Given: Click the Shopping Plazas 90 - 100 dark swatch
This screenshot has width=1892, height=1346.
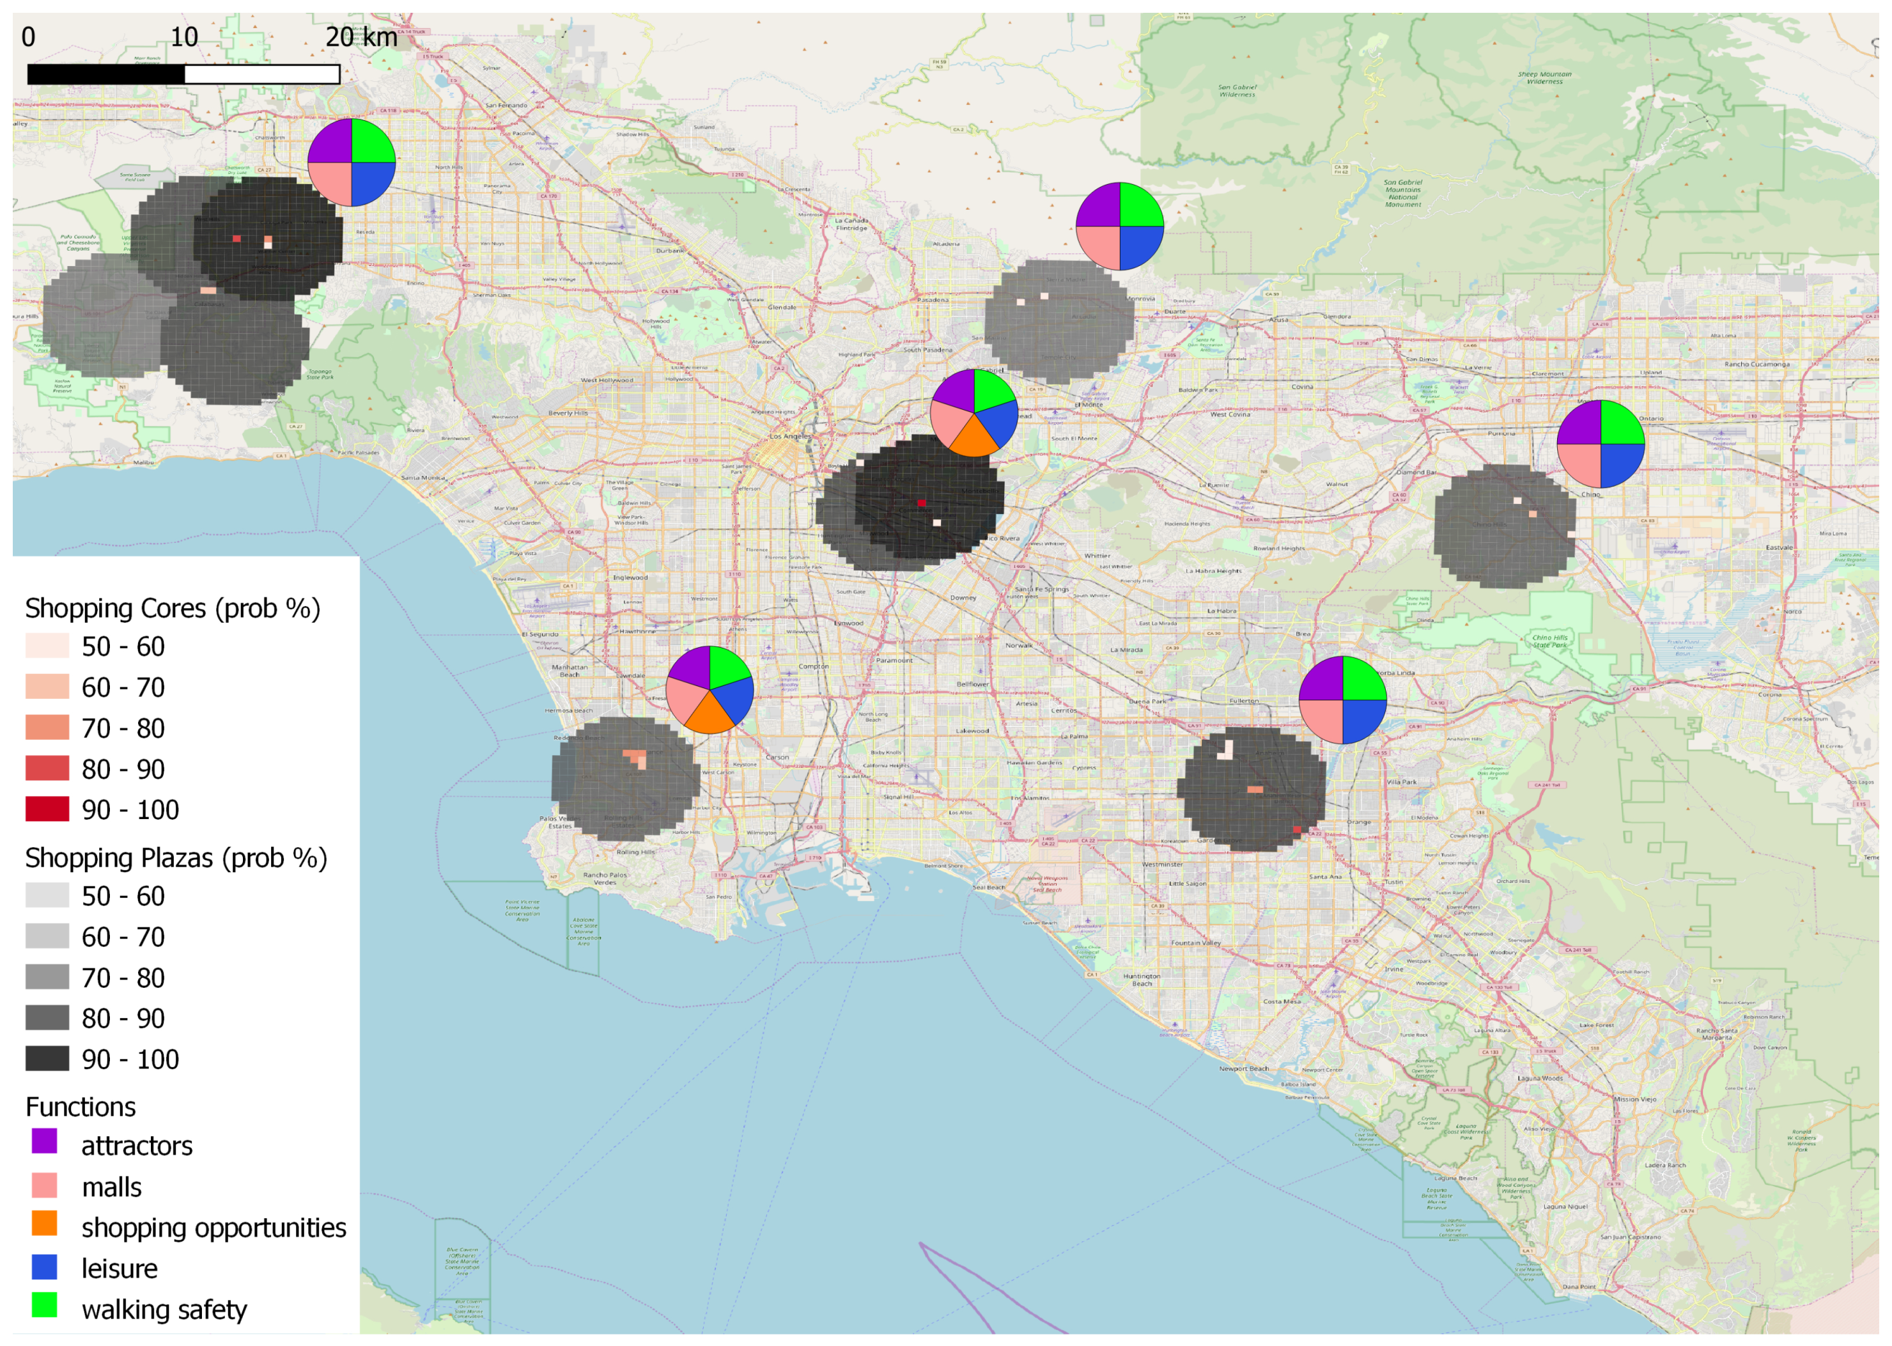Looking at the screenshot, I should [47, 1058].
